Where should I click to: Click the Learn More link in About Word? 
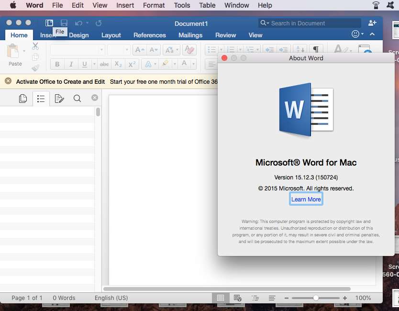point(306,199)
